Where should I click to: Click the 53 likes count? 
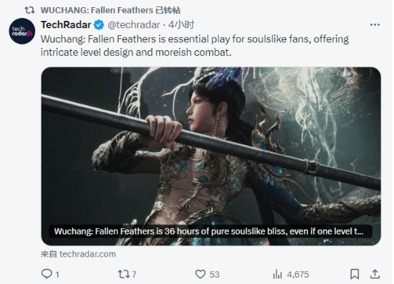(214, 275)
